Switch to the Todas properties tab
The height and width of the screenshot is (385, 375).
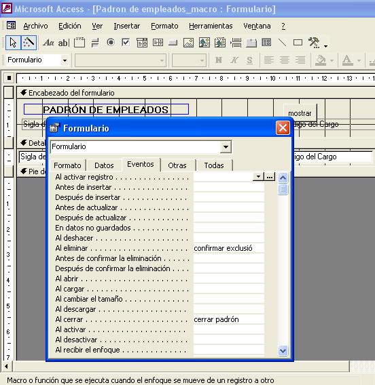214,165
